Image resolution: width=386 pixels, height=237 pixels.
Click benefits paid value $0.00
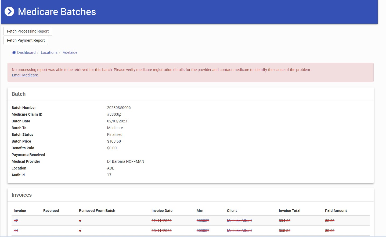pos(112,148)
